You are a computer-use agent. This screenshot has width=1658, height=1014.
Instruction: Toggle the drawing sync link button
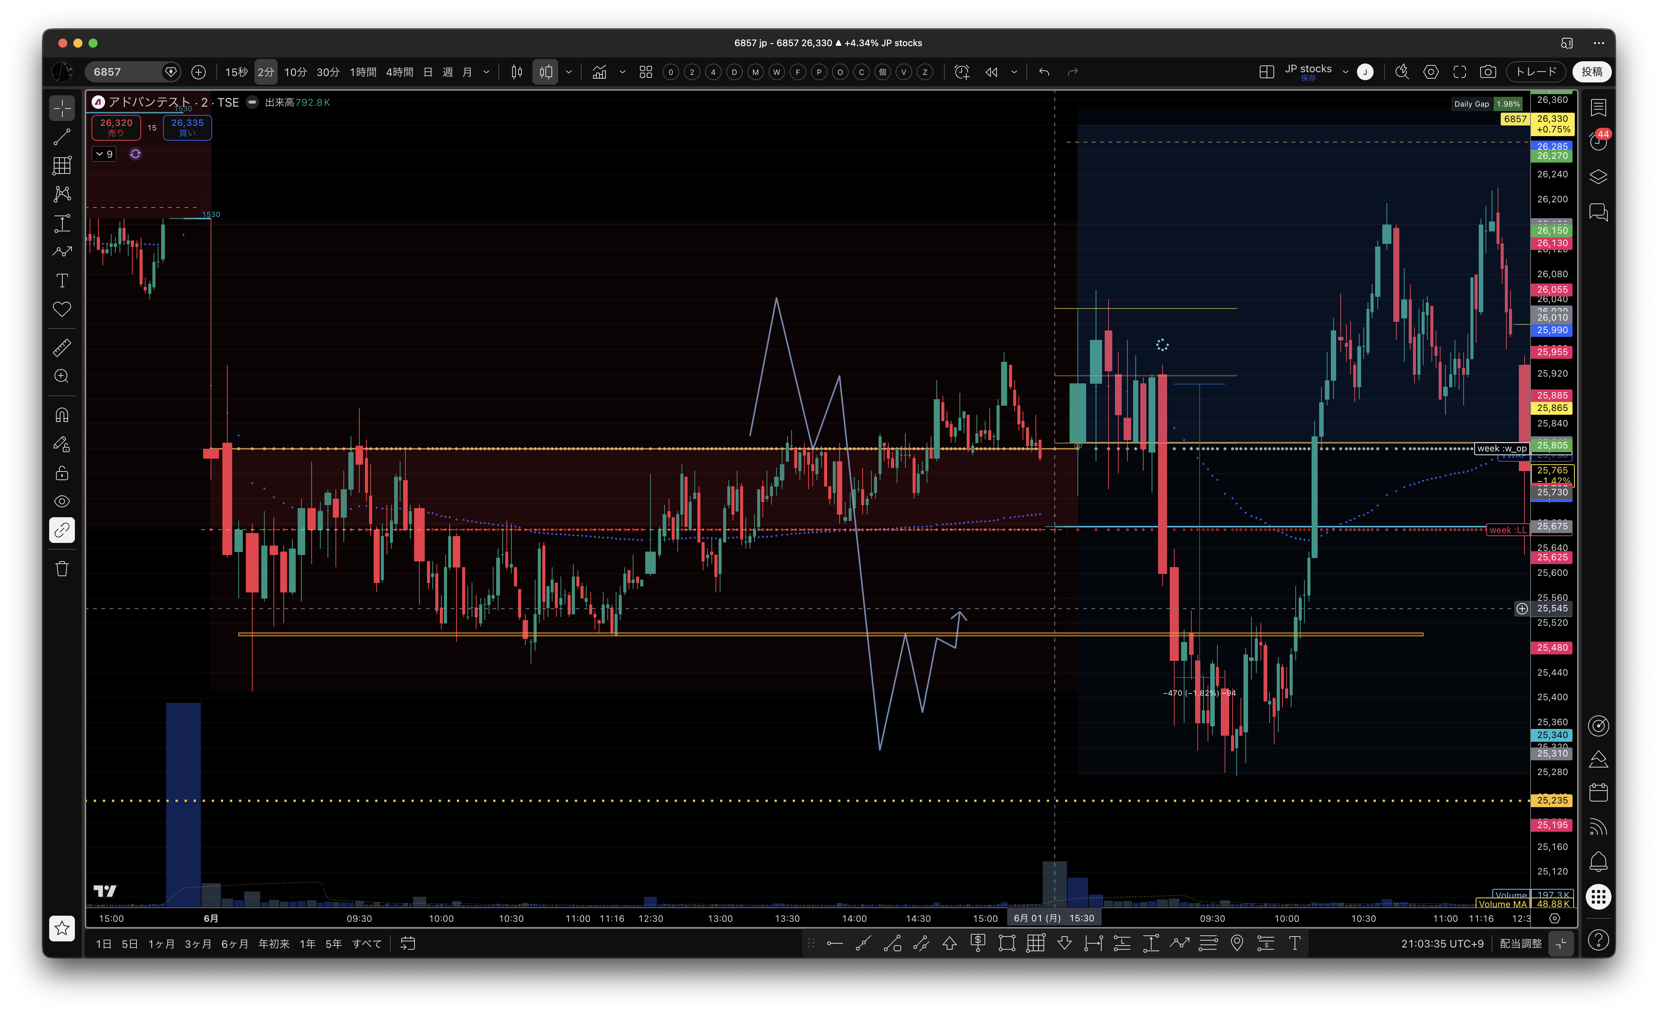[x=62, y=530]
